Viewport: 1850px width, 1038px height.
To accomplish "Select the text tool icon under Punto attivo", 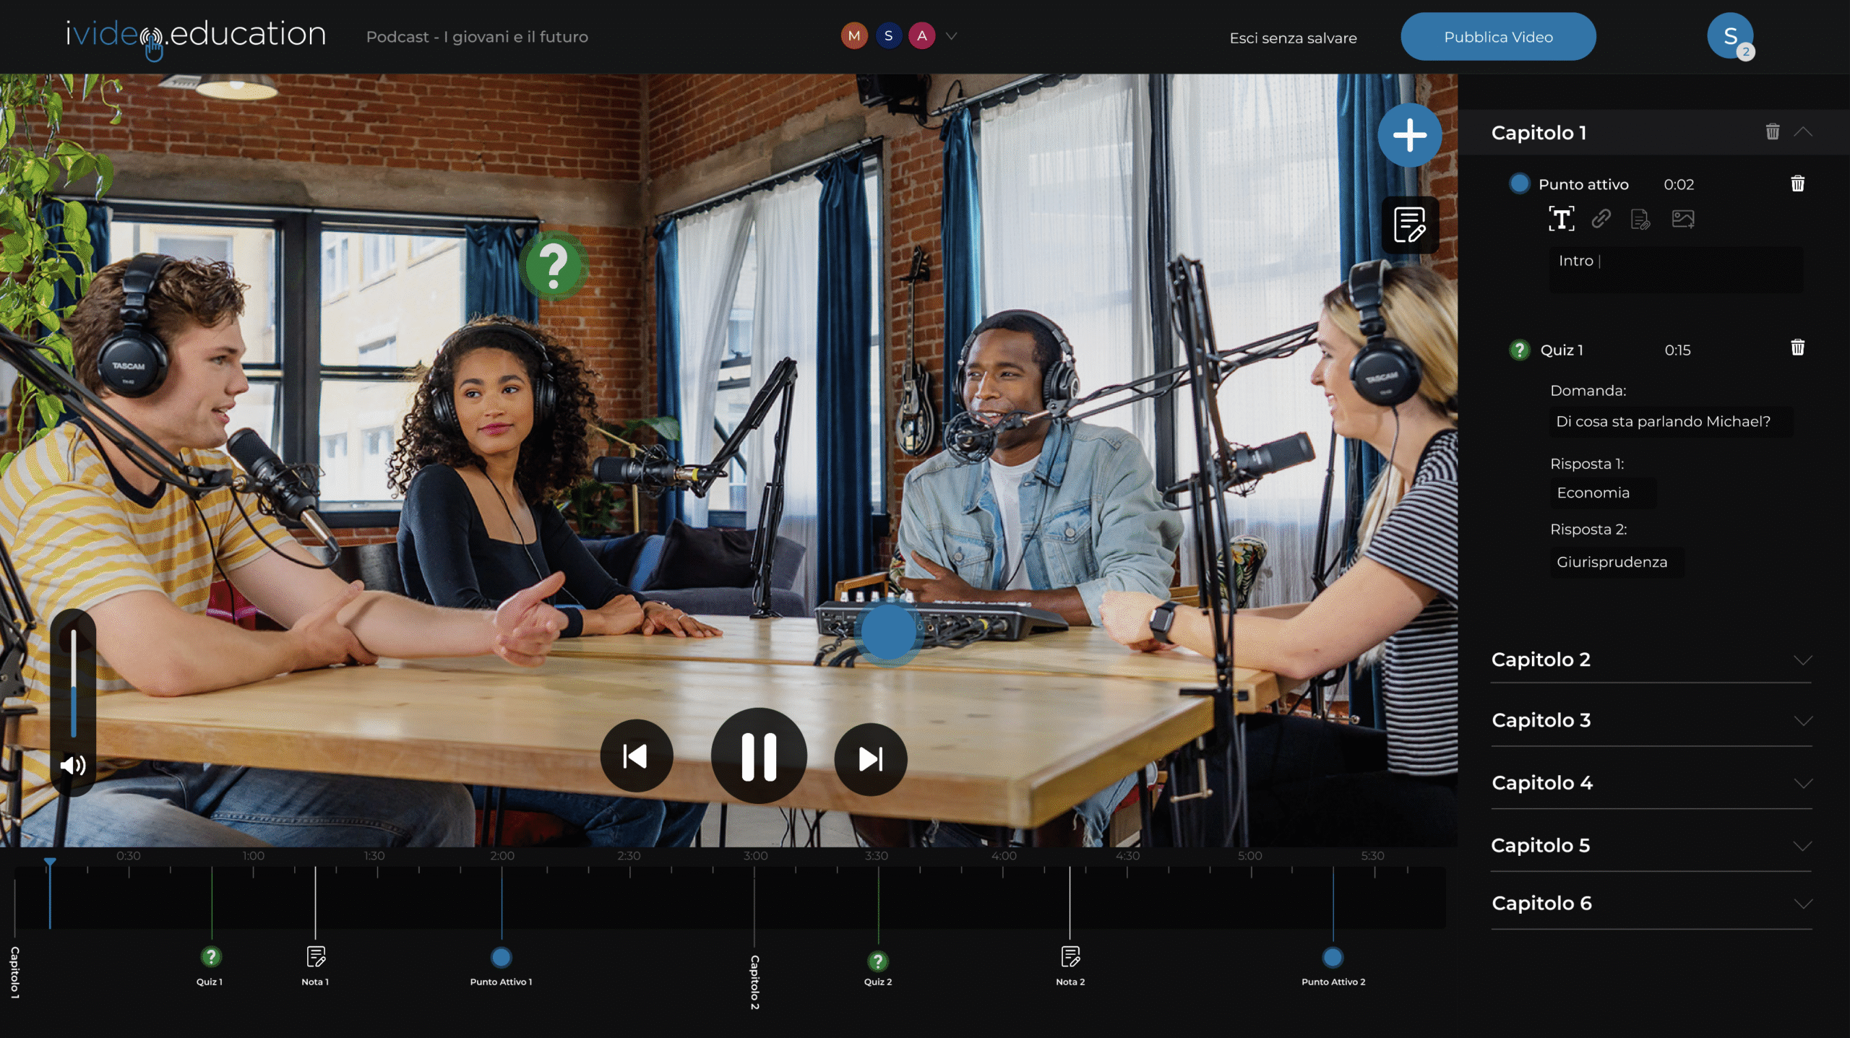I will coord(1562,218).
